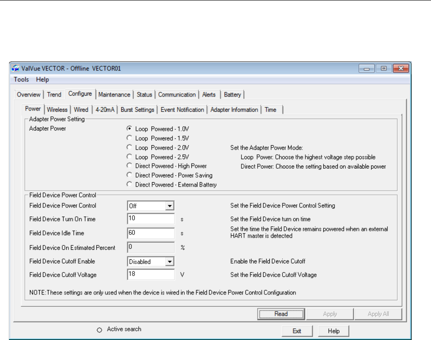Click Field Device Idle Time input

(150, 233)
